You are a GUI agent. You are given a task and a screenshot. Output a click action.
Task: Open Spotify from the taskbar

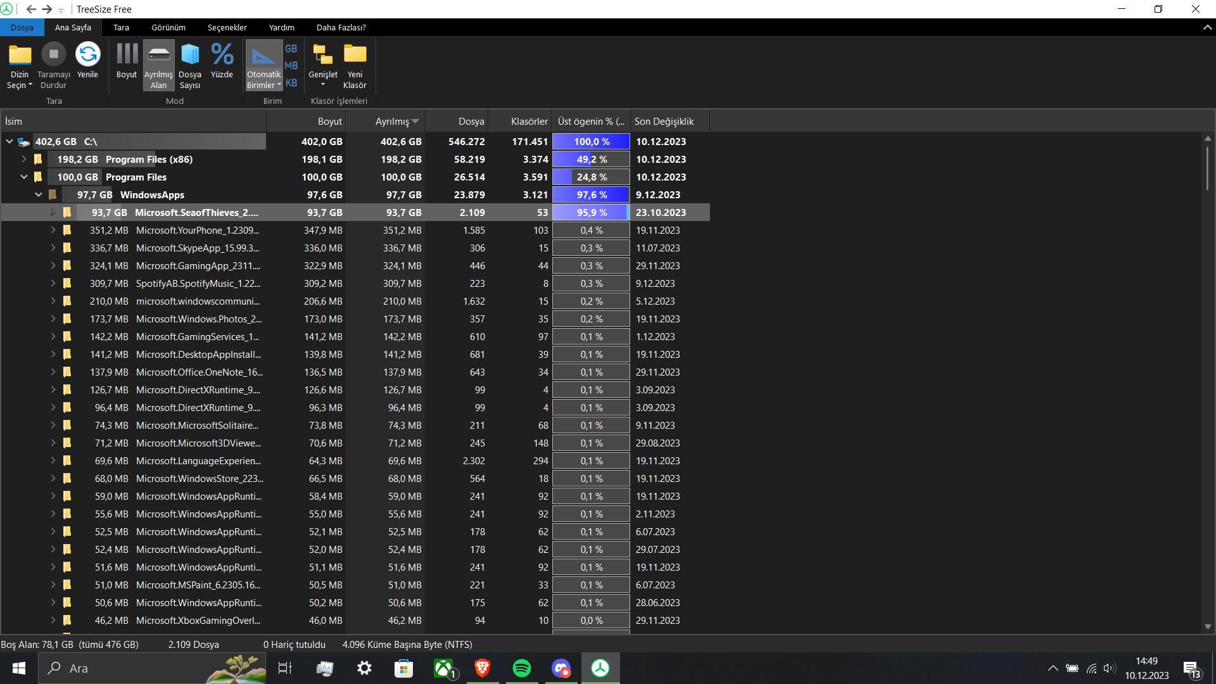pos(521,668)
